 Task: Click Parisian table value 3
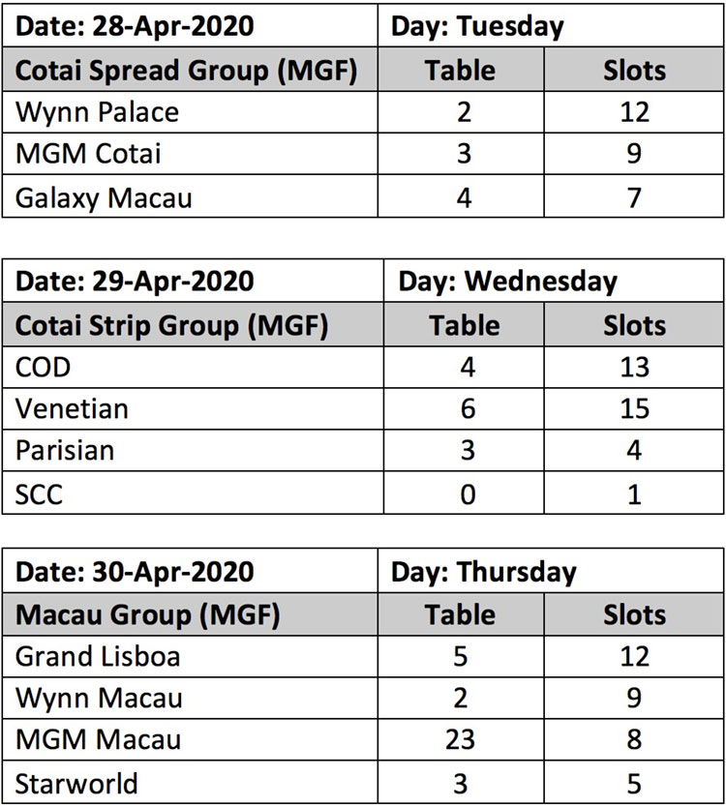(x=468, y=450)
